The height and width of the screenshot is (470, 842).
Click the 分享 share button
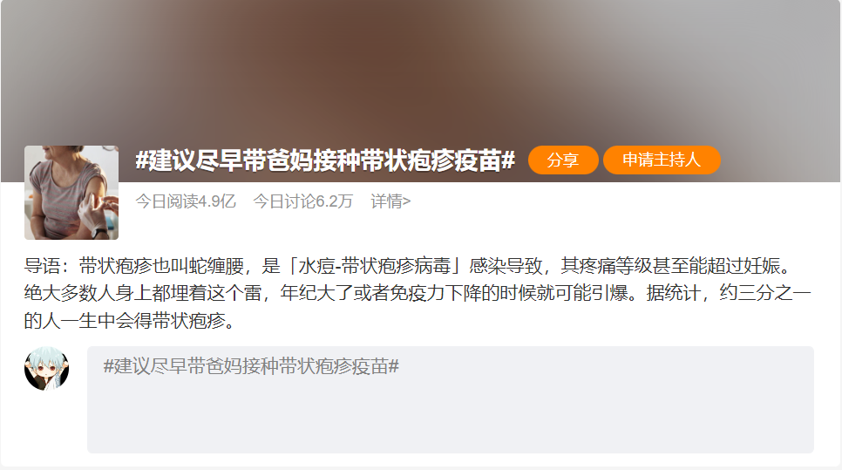click(563, 160)
